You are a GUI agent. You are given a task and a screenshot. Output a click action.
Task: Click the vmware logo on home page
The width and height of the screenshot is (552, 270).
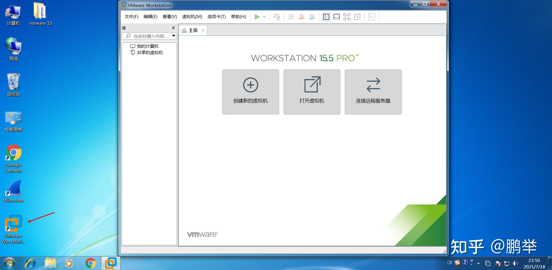coord(202,234)
